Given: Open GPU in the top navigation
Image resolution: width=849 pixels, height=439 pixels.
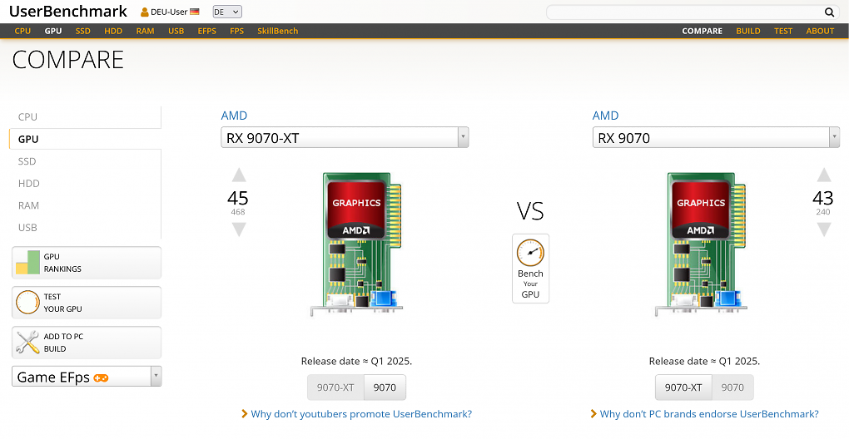Looking at the screenshot, I should coord(53,32).
